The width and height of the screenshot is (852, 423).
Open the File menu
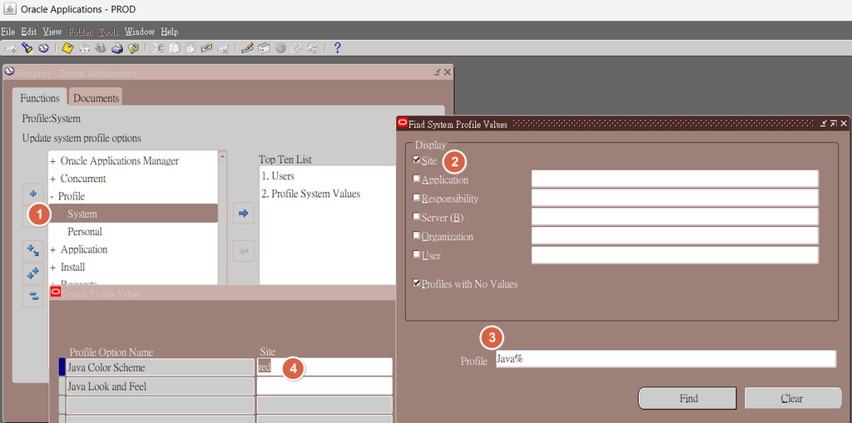point(8,32)
